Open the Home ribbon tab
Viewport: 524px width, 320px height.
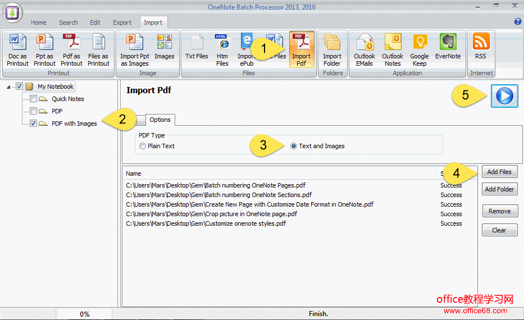click(39, 22)
